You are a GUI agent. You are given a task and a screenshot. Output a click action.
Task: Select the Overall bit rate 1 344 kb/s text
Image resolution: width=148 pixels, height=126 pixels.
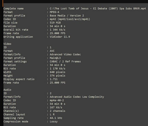click(58, 30)
